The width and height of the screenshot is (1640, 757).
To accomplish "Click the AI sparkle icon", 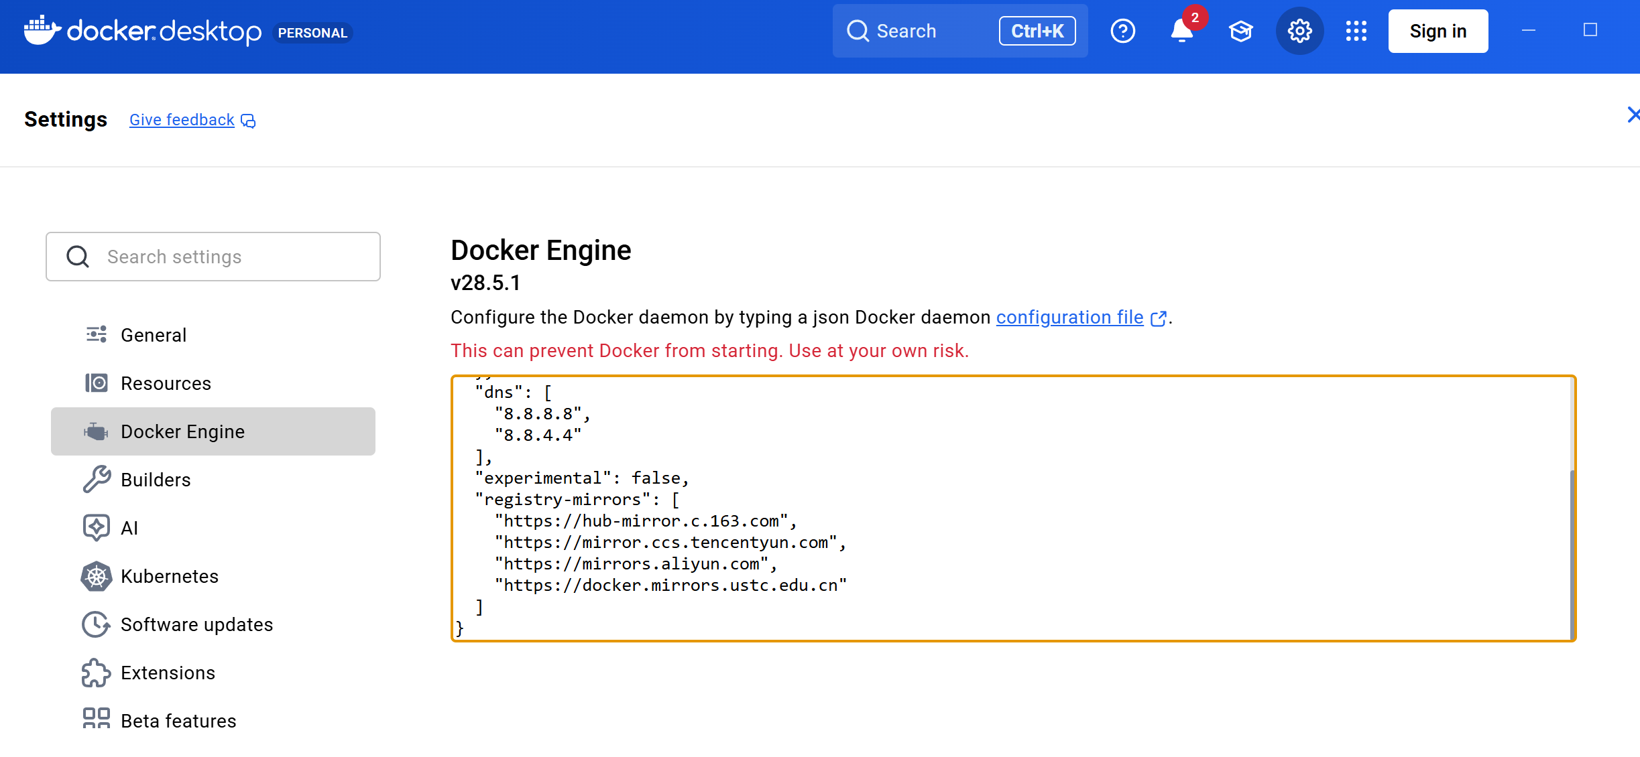I will tap(97, 528).
